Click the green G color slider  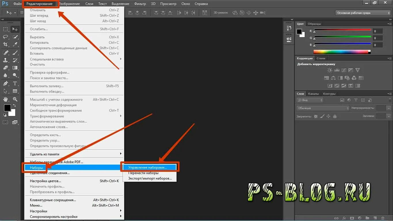[342, 37]
